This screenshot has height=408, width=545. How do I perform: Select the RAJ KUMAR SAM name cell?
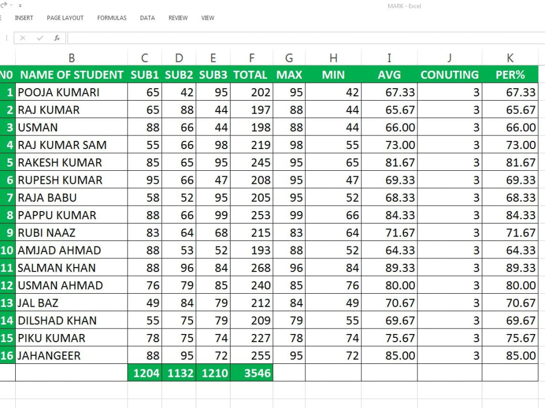[71, 145]
